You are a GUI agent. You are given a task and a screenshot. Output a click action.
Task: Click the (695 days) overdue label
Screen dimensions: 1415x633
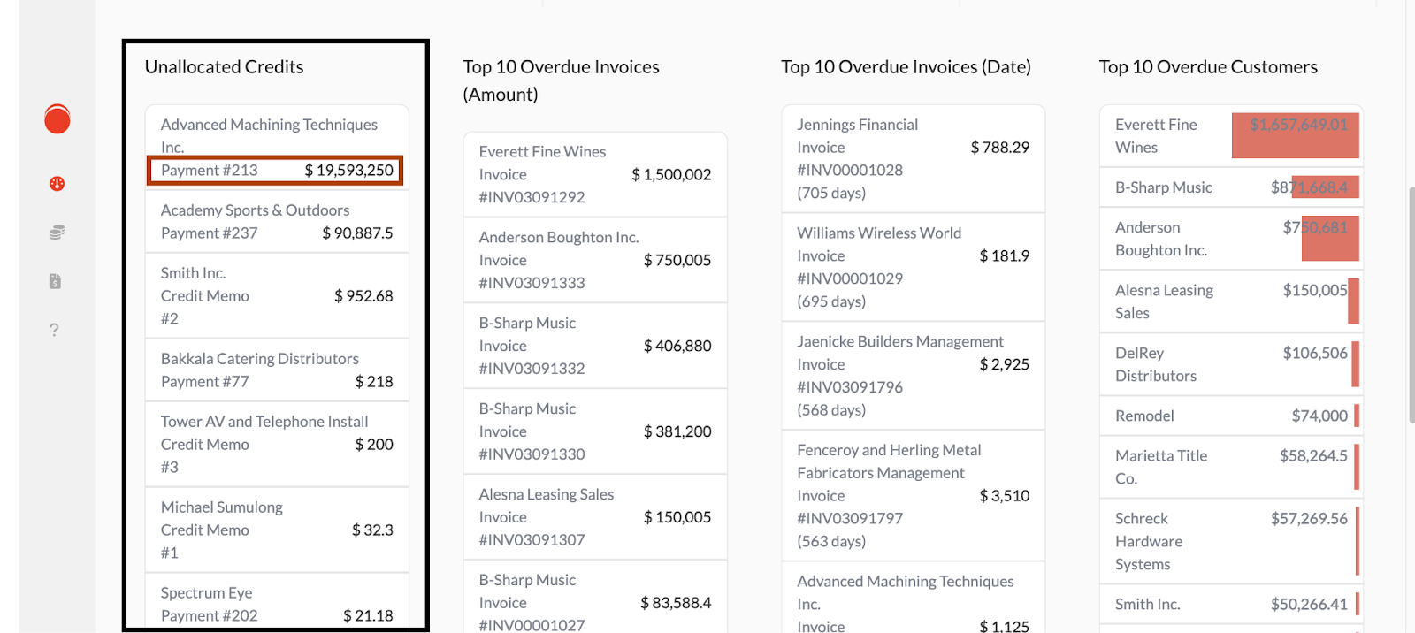831,301
